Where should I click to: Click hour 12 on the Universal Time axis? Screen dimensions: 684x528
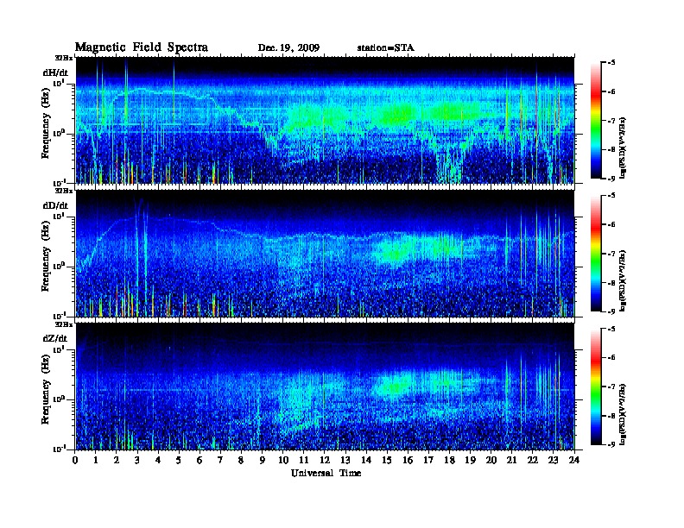coord(325,460)
